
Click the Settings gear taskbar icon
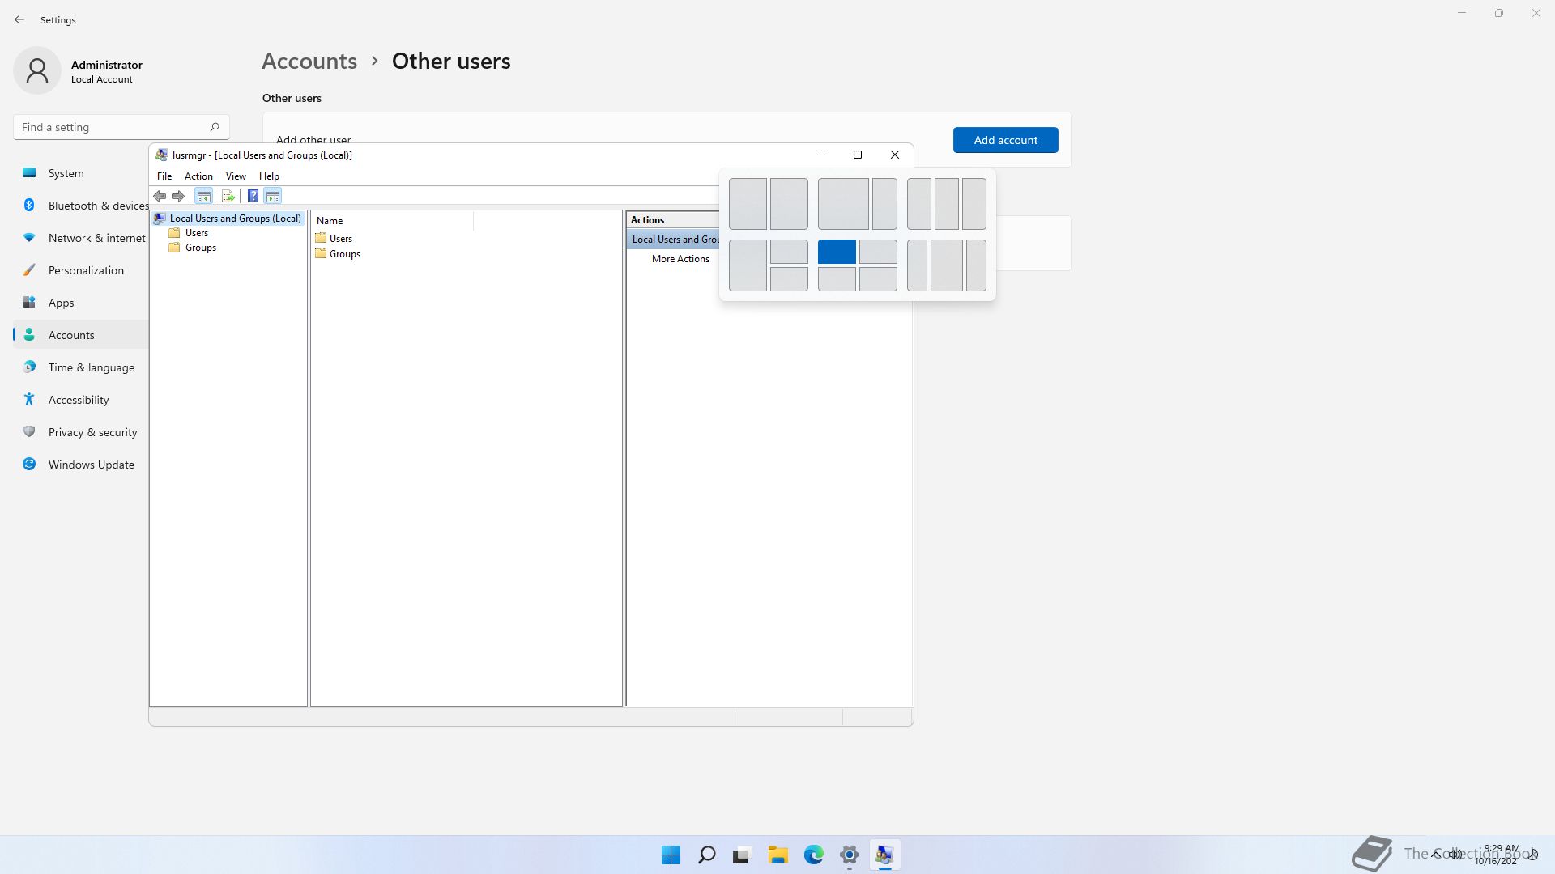point(849,855)
